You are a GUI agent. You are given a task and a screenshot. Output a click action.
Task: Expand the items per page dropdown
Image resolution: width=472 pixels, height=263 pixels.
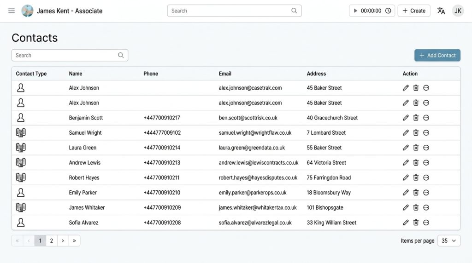[x=448, y=240]
